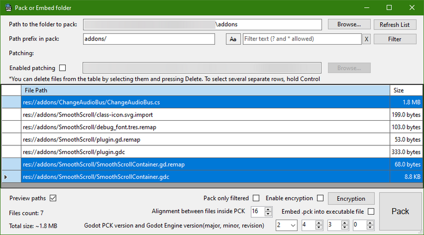Click the current-row arrow indicator
The height and width of the screenshot is (235, 424).
point(6,177)
